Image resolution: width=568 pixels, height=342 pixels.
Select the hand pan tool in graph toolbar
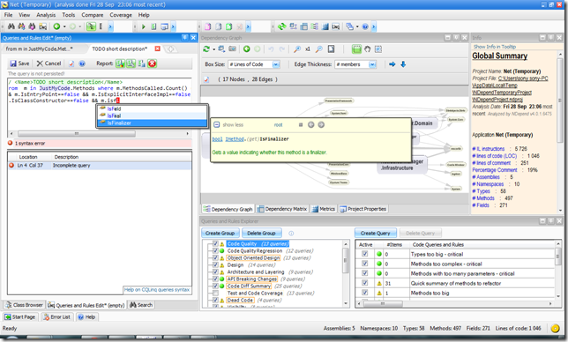[x=367, y=49]
